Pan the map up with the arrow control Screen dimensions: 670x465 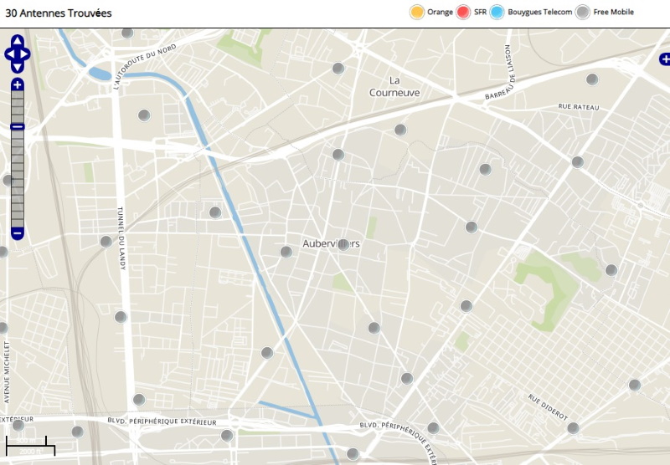point(17,41)
